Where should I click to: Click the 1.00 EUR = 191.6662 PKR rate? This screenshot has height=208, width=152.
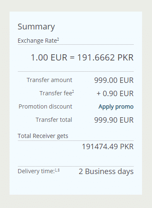82,58
